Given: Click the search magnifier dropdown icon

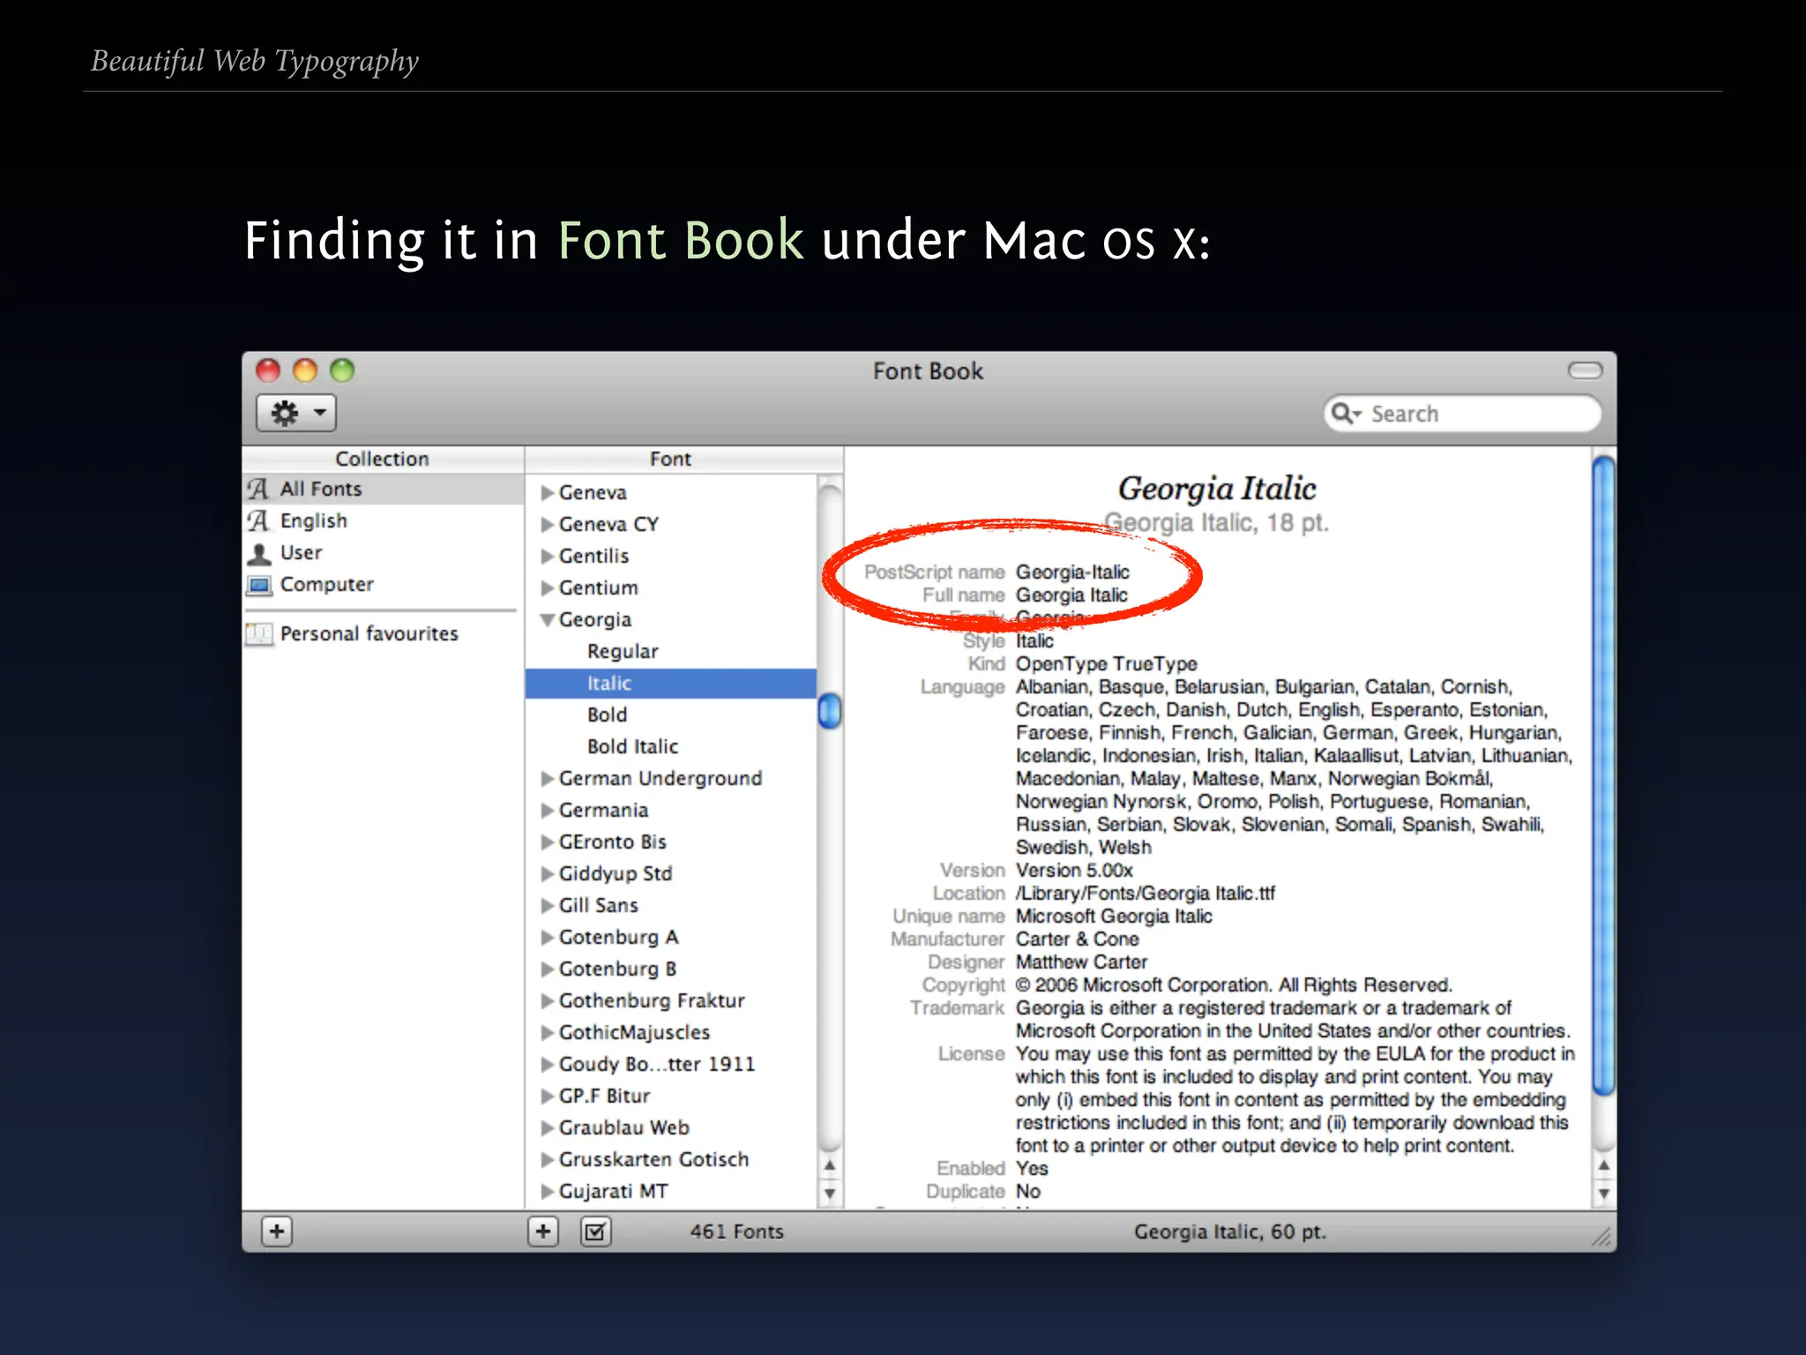Looking at the screenshot, I should [1347, 413].
